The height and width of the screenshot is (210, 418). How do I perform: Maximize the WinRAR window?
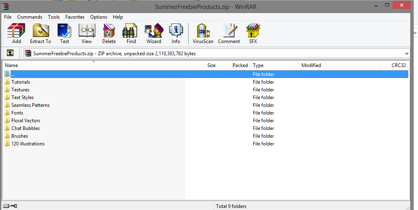tap(387, 5)
